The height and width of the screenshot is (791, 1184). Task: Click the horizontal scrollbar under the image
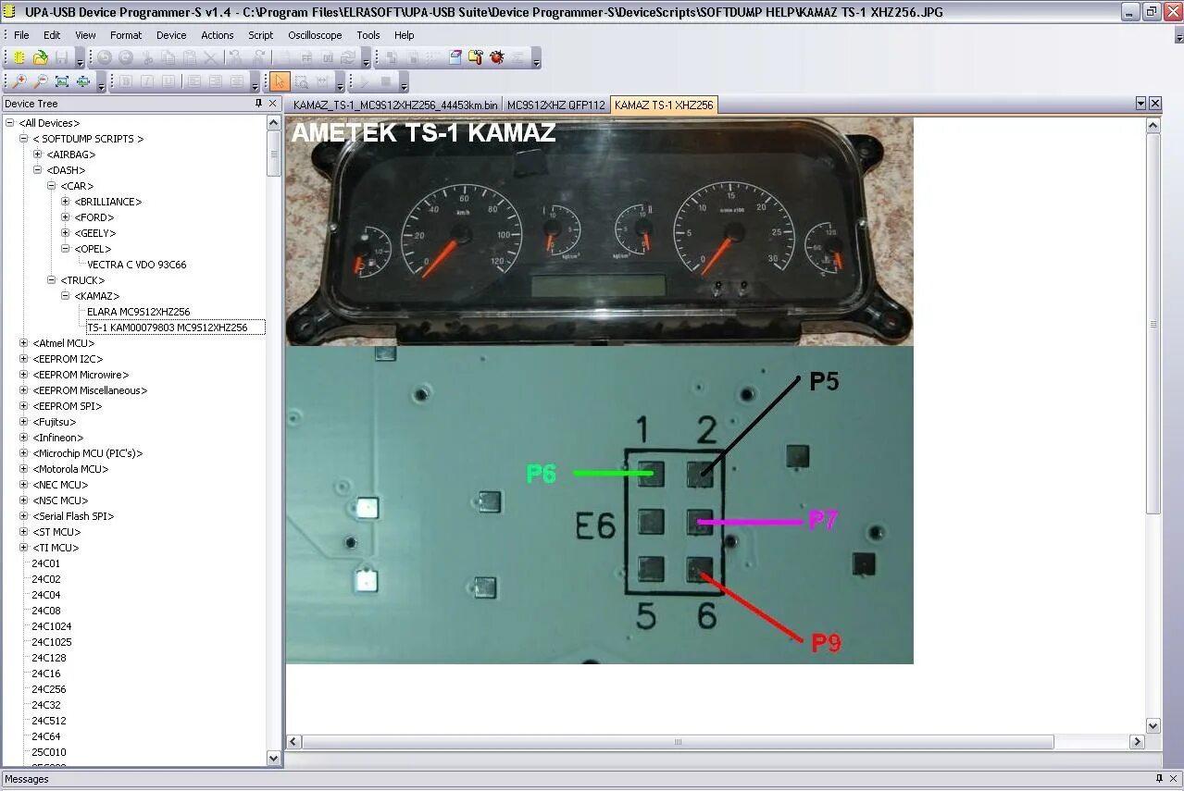point(678,742)
